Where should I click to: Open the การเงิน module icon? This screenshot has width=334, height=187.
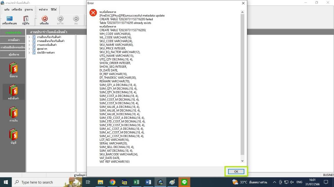point(13,114)
